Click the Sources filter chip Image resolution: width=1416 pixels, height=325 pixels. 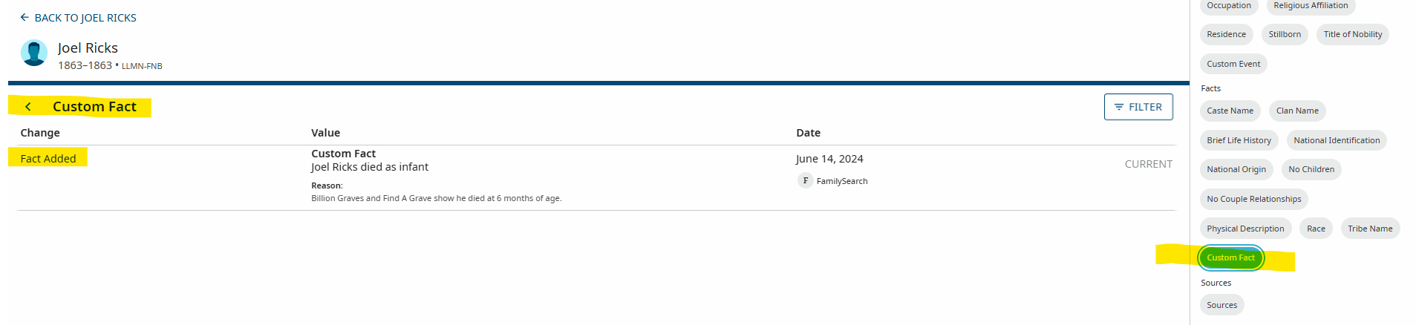point(1221,305)
